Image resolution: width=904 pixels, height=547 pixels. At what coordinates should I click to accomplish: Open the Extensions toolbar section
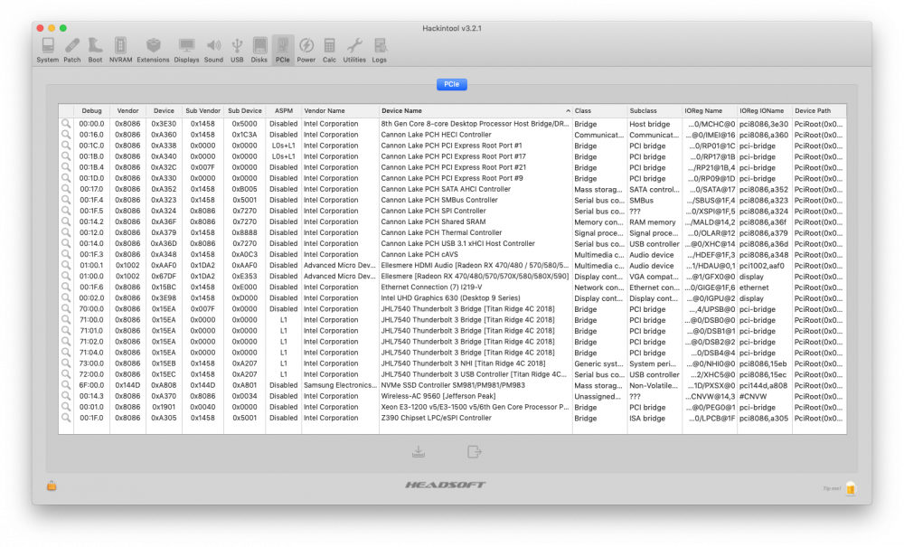pyautogui.click(x=153, y=50)
